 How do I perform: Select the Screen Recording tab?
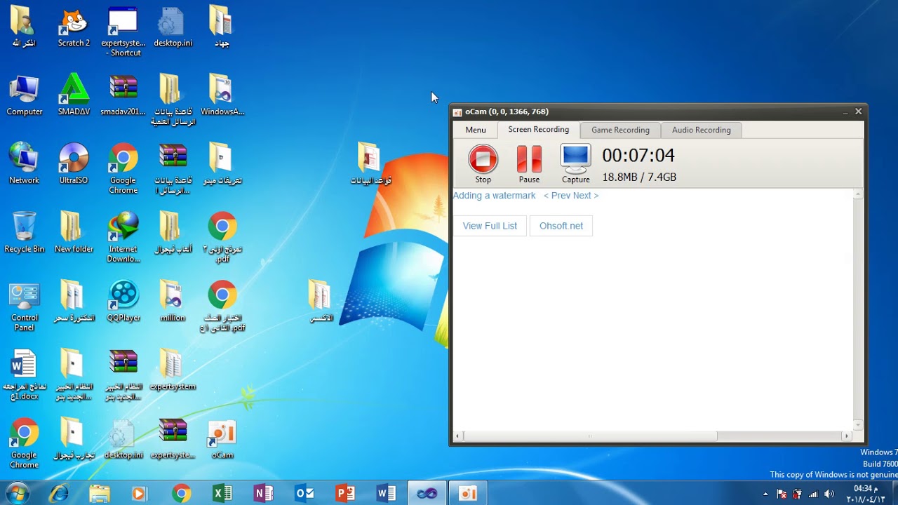[539, 130]
